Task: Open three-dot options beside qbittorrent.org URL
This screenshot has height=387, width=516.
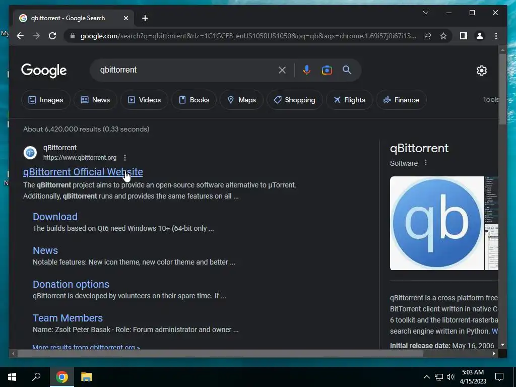Action: click(x=125, y=158)
